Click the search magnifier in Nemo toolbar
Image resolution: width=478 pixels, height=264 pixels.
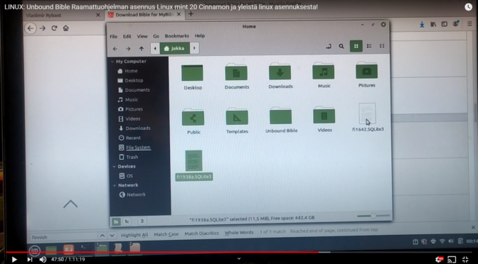[341, 46]
